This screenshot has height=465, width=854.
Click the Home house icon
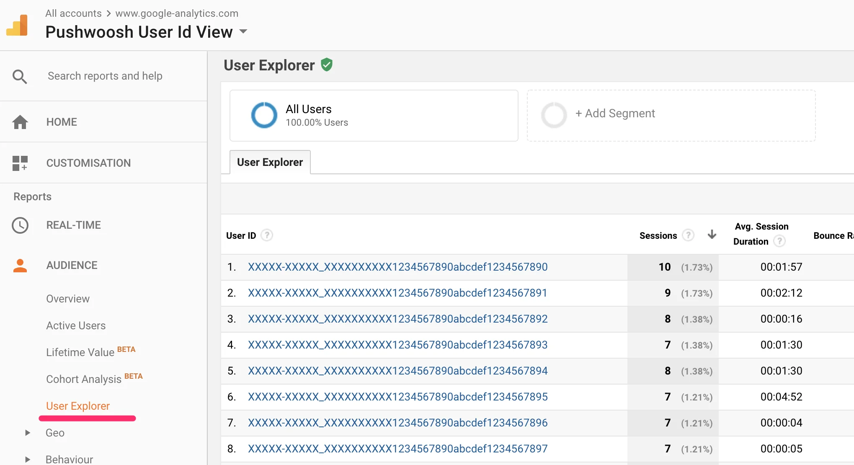click(20, 122)
